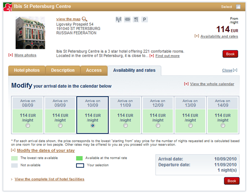Click the 114 EUR /night cell for 12/09
The image size is (250, 194).
(x=158, y=121)
